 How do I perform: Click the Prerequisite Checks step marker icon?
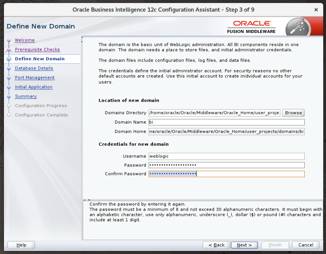[9, 50]
